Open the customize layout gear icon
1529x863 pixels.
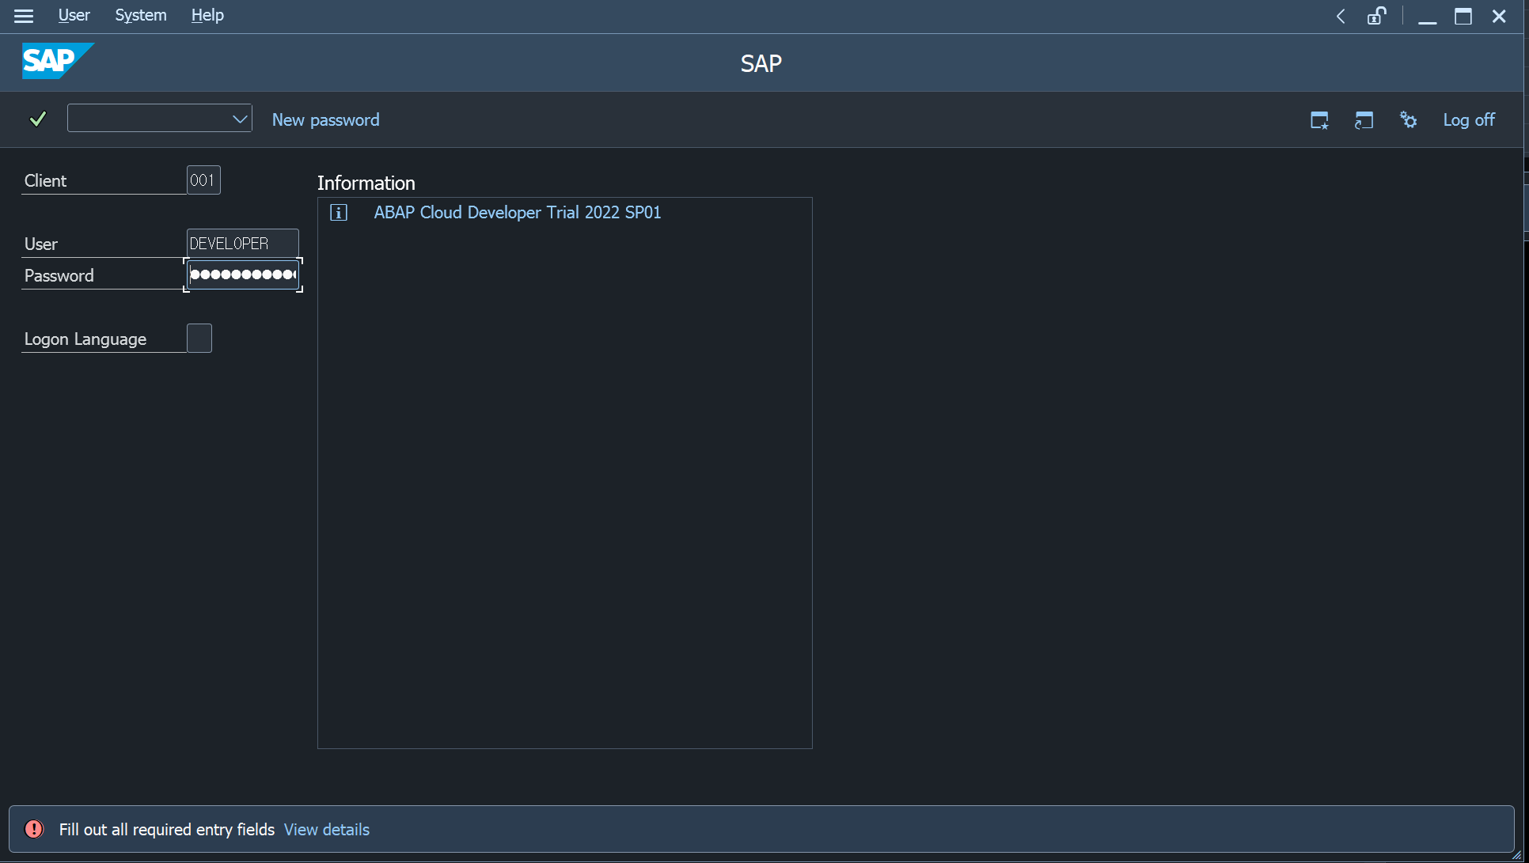click(x=1409, y=120)
